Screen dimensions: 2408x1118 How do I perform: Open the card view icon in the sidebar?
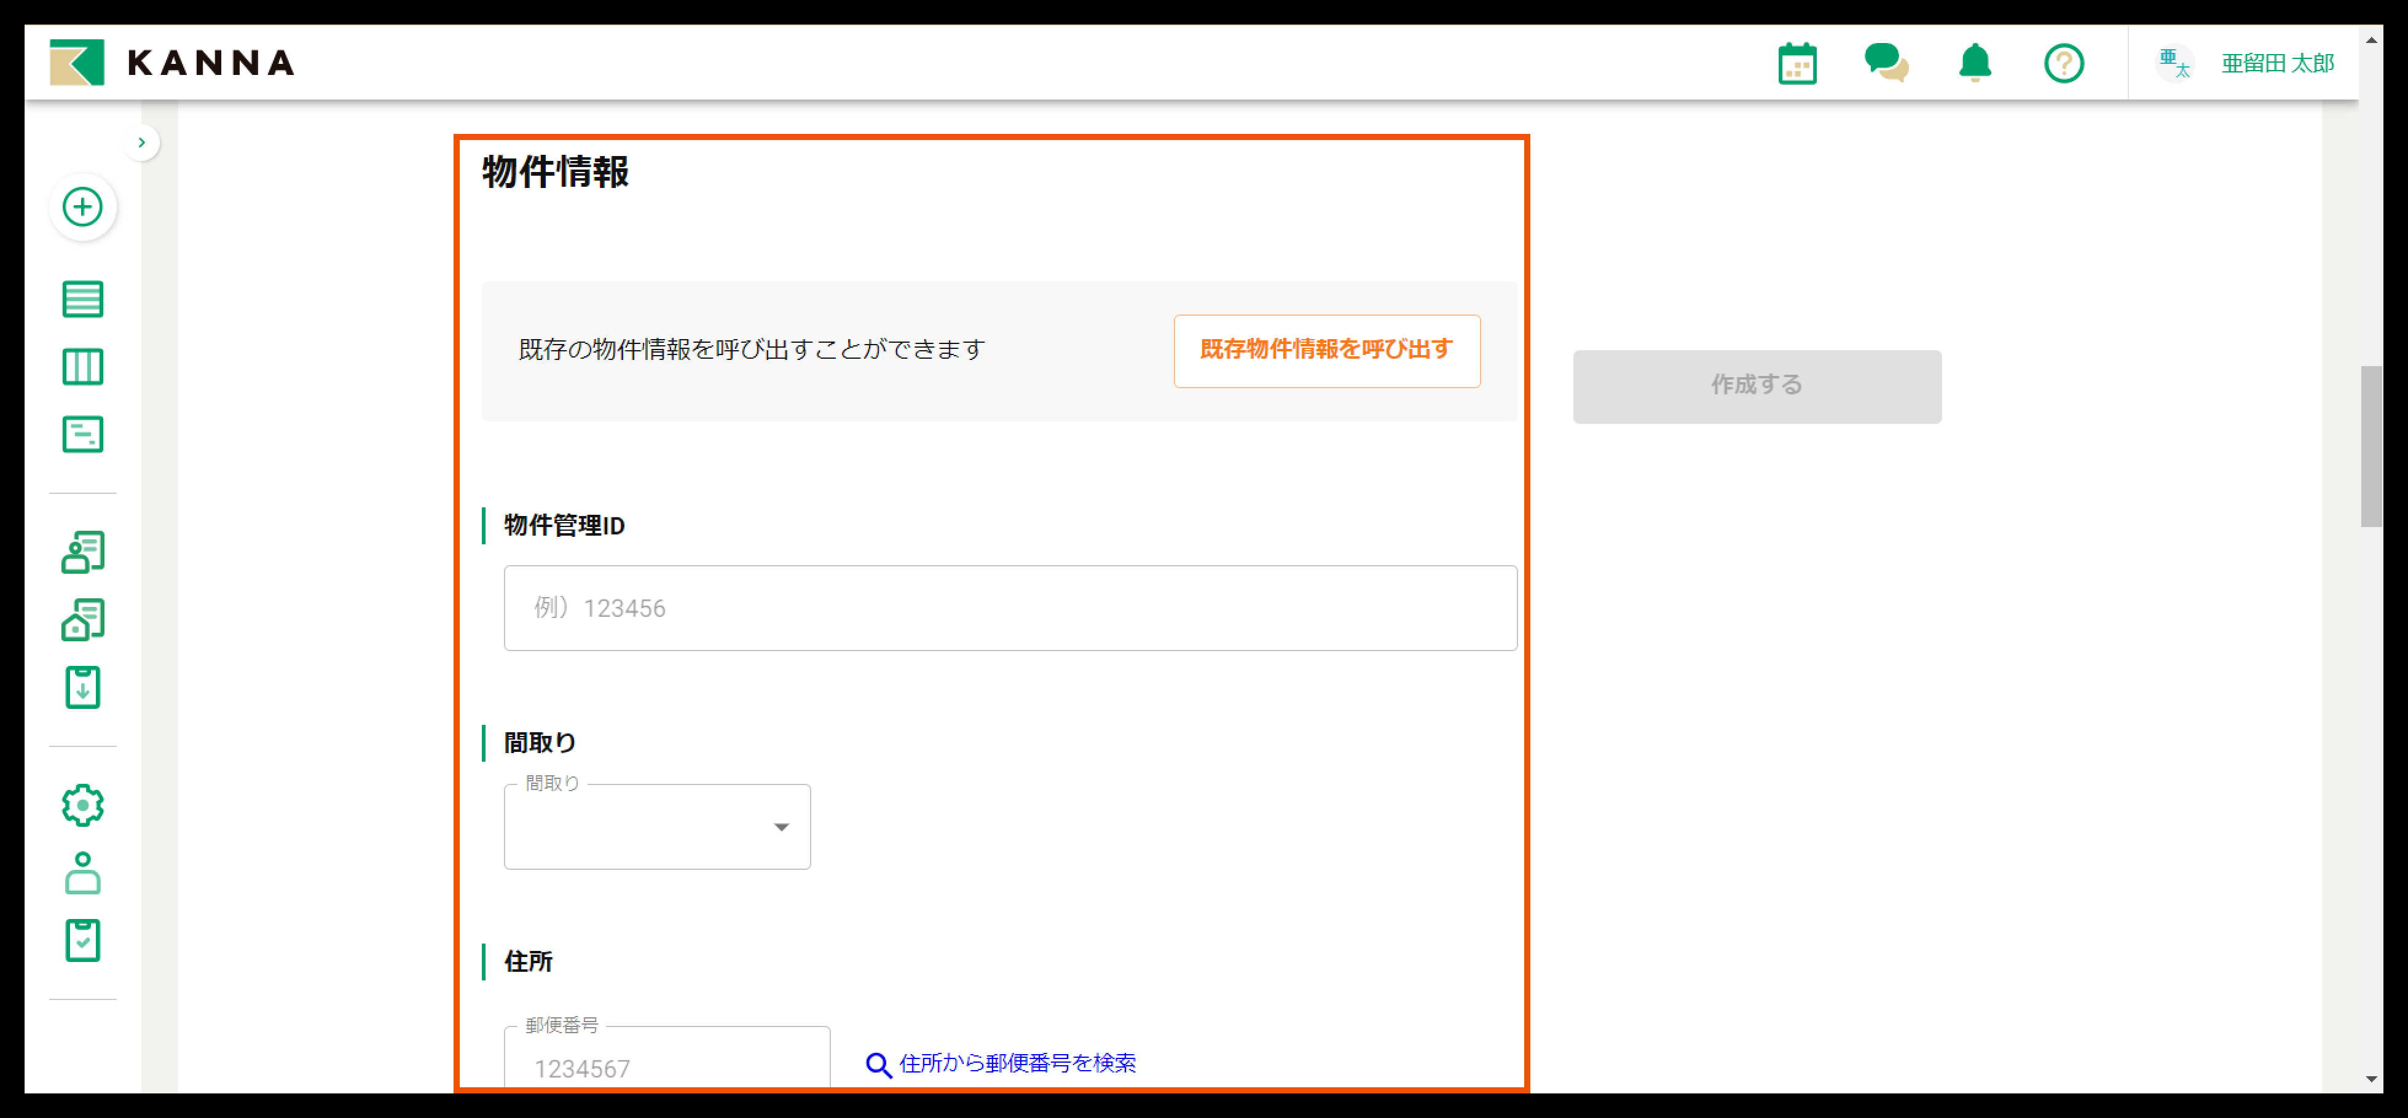pos(82,434)
